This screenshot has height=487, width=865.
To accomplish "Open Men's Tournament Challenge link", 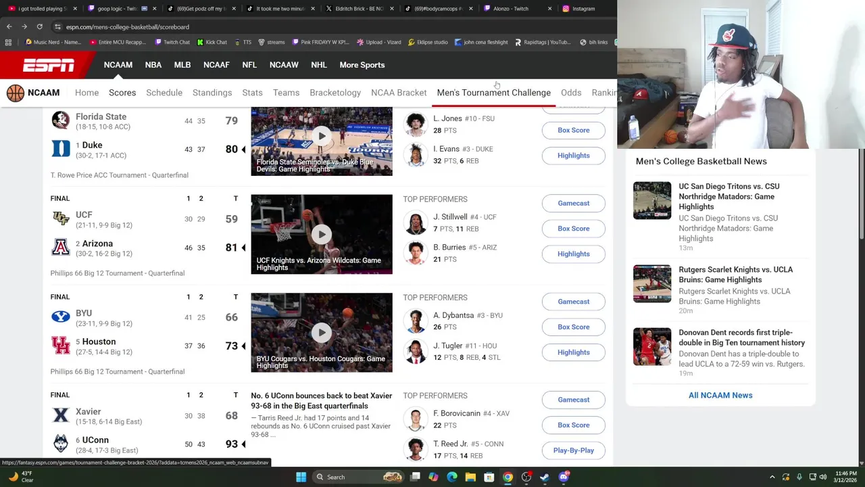I will tap(494, 93).
